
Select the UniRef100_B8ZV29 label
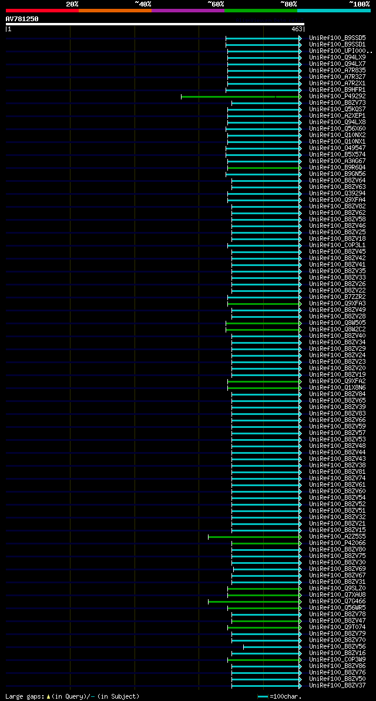pyautogui.click(x=337, y=349)
